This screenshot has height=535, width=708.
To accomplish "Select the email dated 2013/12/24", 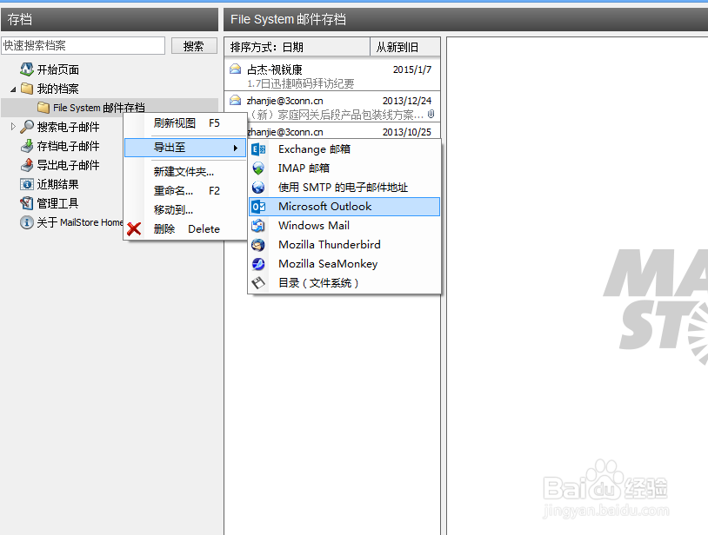I will 332,107.
